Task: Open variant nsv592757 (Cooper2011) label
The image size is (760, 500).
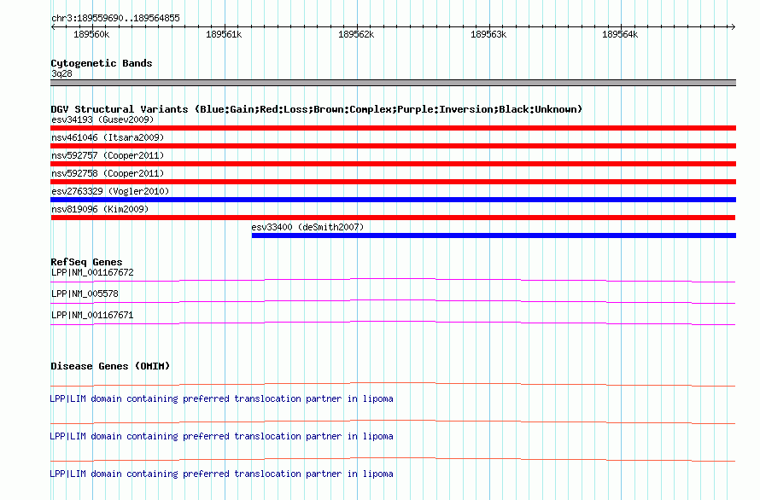Action: click(x=108, y=155)
